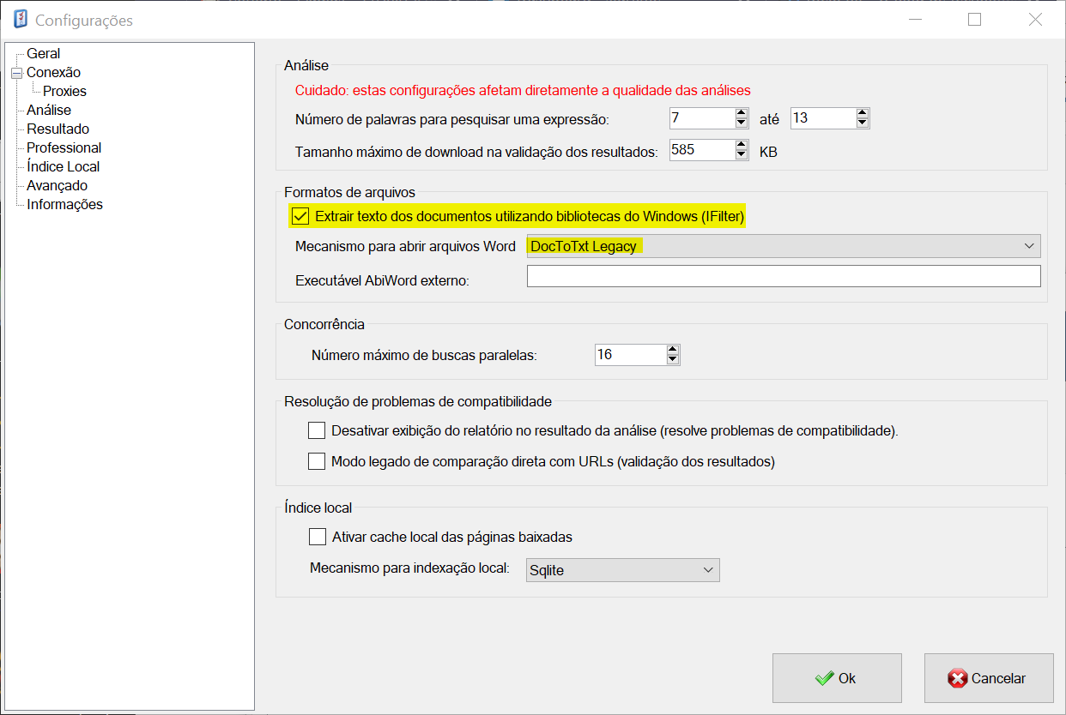Decrease the maximum download size value
Screen dimensions: 1066x715
(x=740, y=154)
